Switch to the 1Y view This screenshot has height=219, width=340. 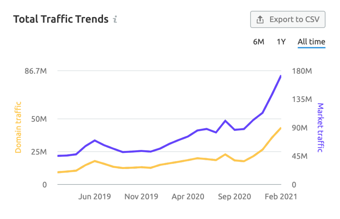(x=281, y=42)
